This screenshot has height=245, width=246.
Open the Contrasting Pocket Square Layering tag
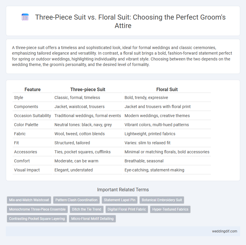click(37, 219)
